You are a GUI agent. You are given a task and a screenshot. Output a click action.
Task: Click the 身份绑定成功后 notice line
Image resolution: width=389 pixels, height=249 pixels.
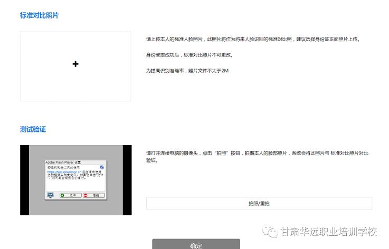pos(189,55)
